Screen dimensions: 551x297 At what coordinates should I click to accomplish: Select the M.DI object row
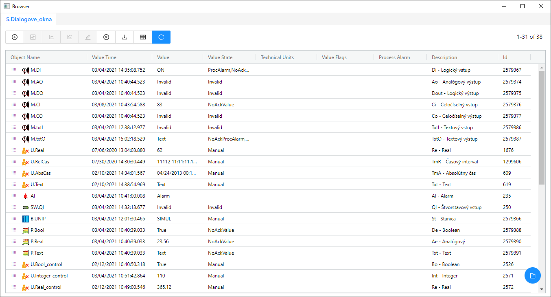36,70
